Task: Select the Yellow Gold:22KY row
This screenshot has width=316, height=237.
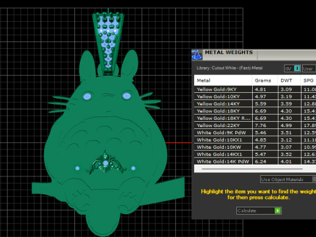Action: point(255,126)
